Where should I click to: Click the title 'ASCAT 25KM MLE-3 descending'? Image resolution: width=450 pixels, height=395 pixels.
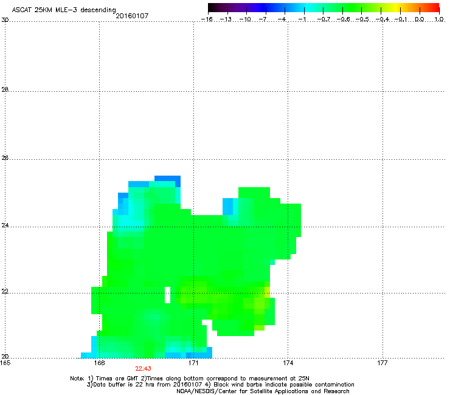pos(64,10)
